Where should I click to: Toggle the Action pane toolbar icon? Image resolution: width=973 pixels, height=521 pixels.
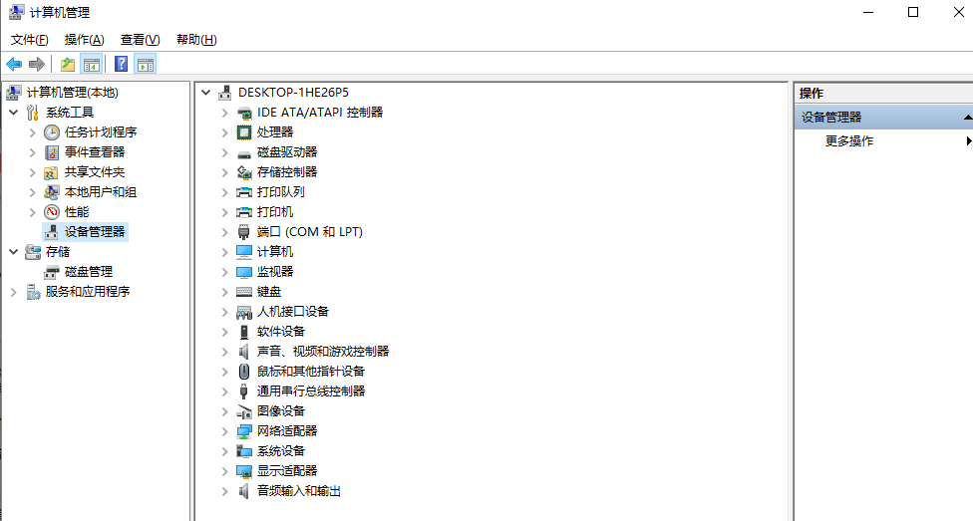click(x=146, y=64)
